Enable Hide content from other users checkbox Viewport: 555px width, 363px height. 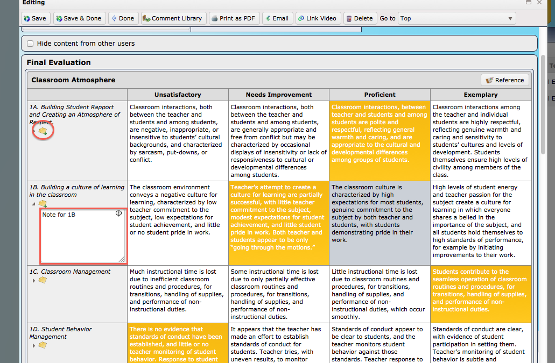tap(31, 44)
